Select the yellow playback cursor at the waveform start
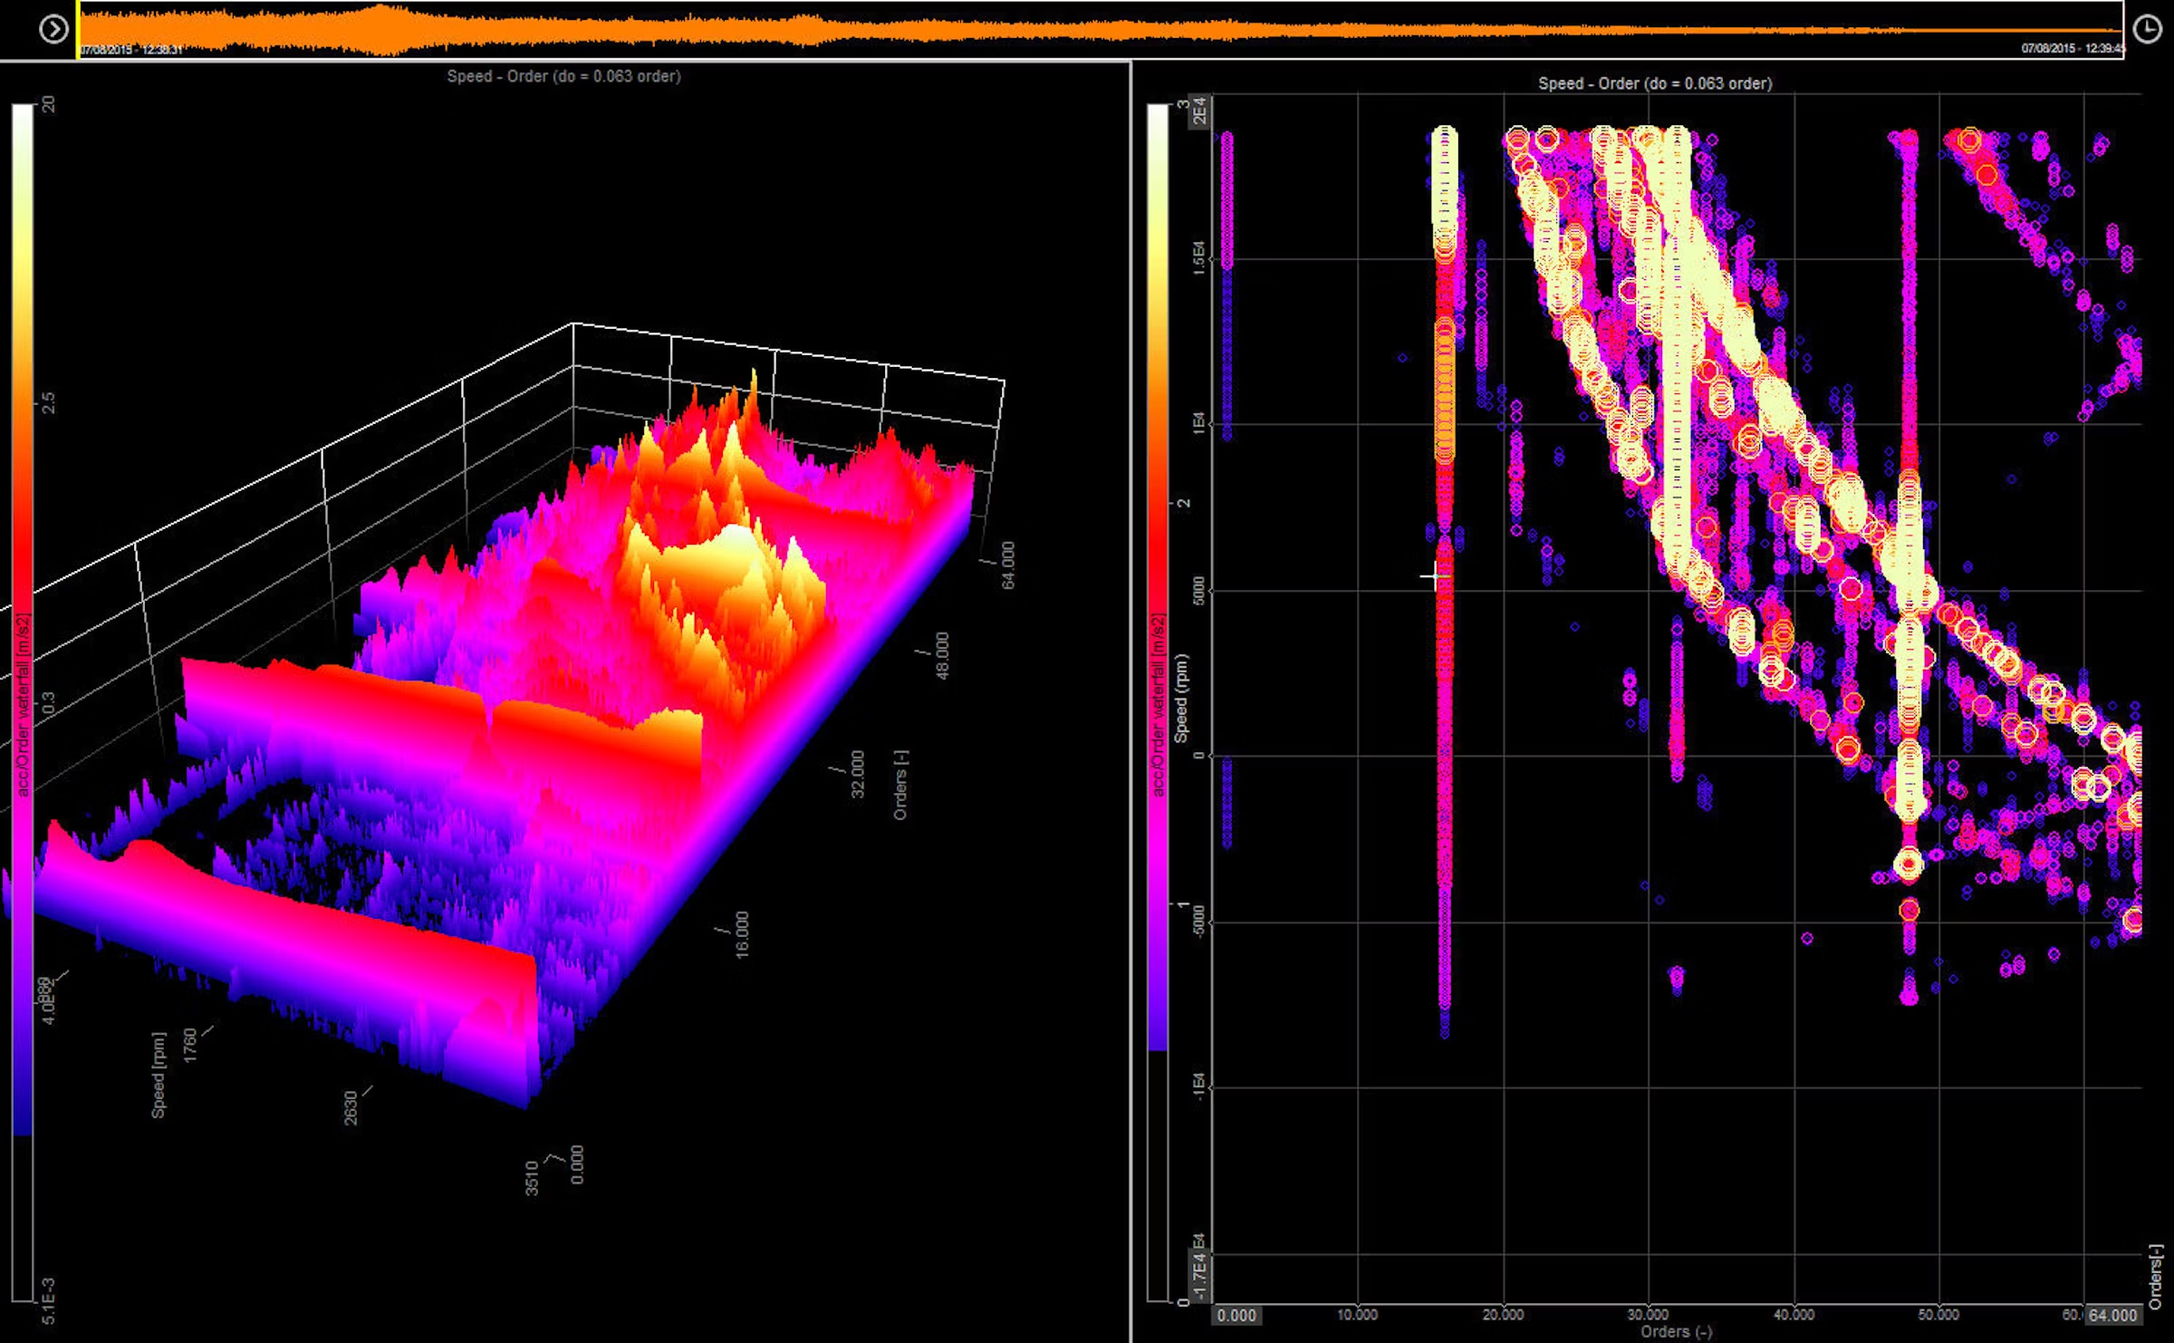The height and width of the screenshot is (1343, 2174). tap(78, 30)
